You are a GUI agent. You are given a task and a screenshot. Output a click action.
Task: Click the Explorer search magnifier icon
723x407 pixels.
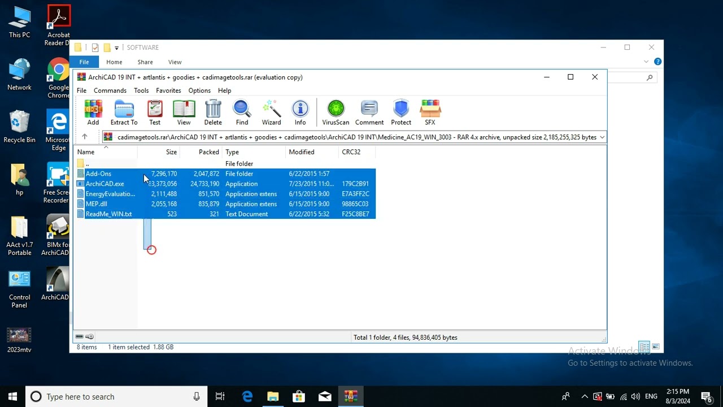(x=650, y=78)
